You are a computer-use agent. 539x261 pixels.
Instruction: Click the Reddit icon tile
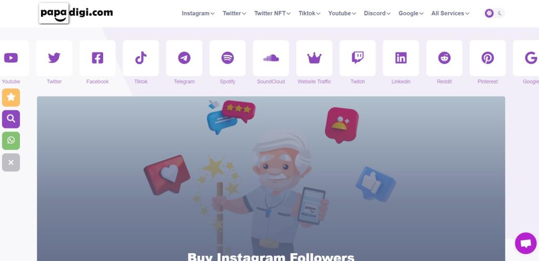click(444, 58)
